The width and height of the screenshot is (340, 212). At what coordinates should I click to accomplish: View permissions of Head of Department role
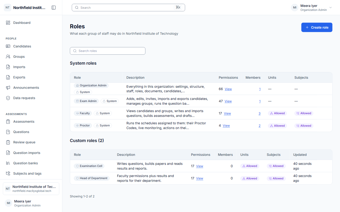200,178
